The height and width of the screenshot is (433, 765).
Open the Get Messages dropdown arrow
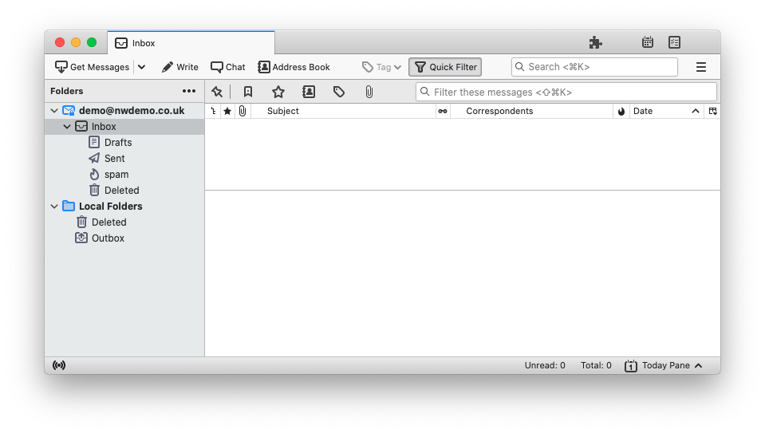point(141,67)
